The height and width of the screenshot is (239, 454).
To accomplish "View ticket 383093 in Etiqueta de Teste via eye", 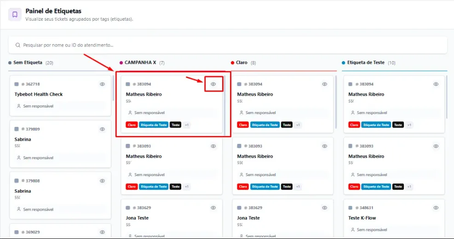I will tap(436, 146).
